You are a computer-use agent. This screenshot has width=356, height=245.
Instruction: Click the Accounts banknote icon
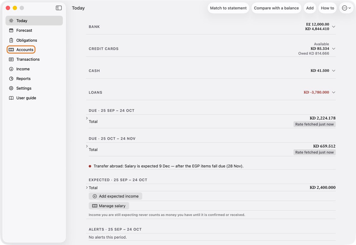pyautogui.click(x=11, y=50)
